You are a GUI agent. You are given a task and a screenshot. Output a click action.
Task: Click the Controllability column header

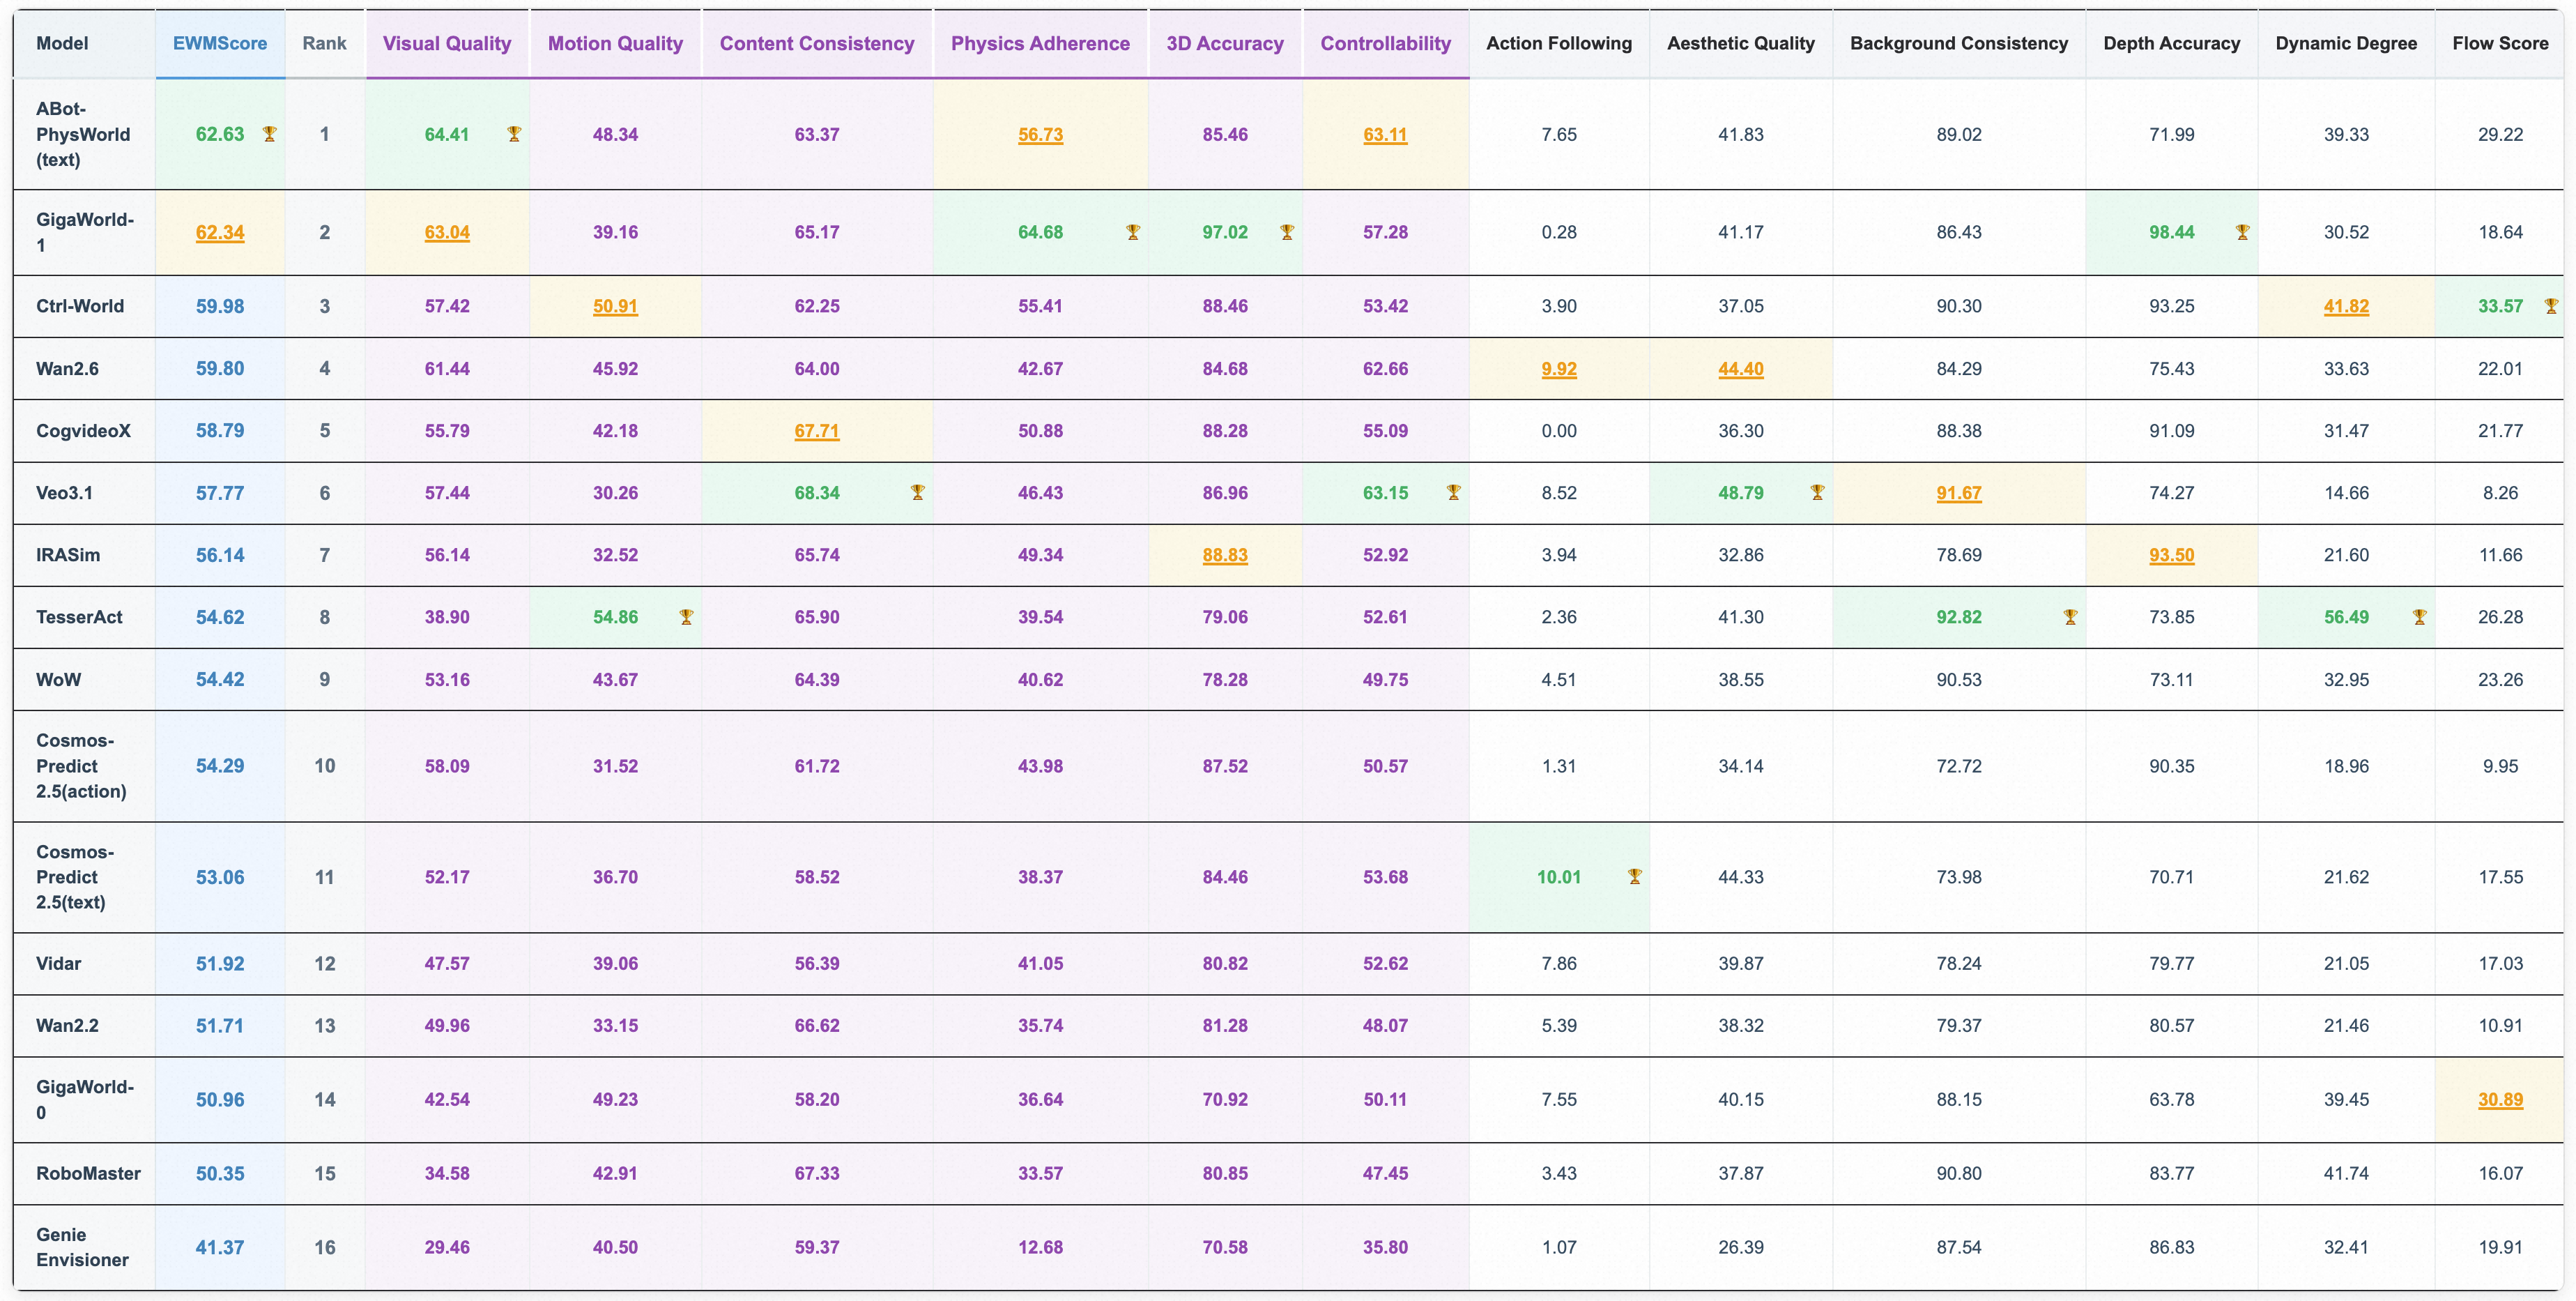click(1386, 43)
